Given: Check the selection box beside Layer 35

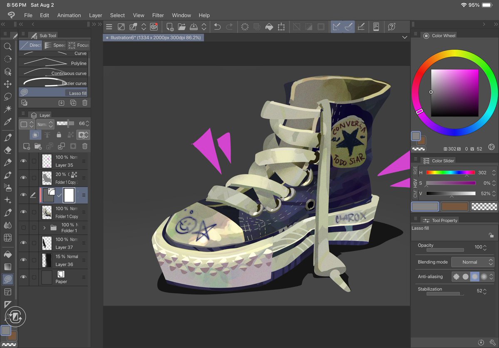Looking at the screenshot, I should pos(34,161).
